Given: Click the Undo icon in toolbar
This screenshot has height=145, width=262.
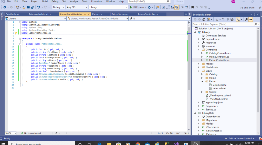Looking at the screenshot, I should coord(38,7).
